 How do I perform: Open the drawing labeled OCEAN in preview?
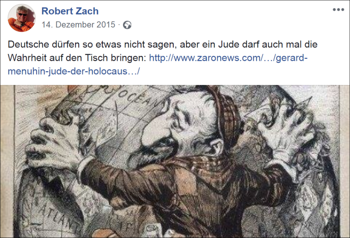[175, 161]
